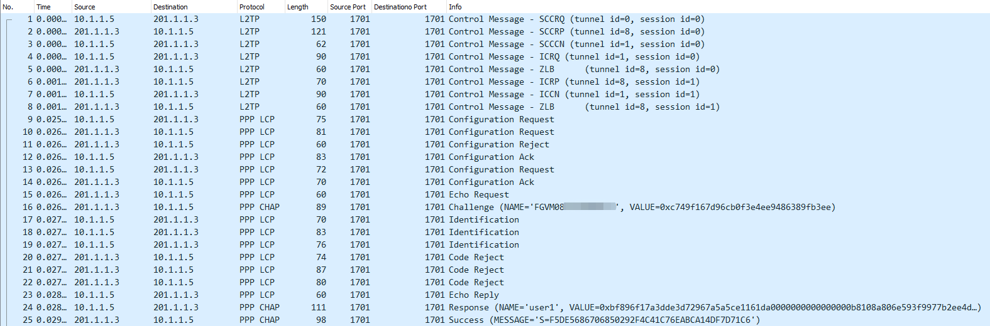Sort packets by the No. column header

[8, 7]
